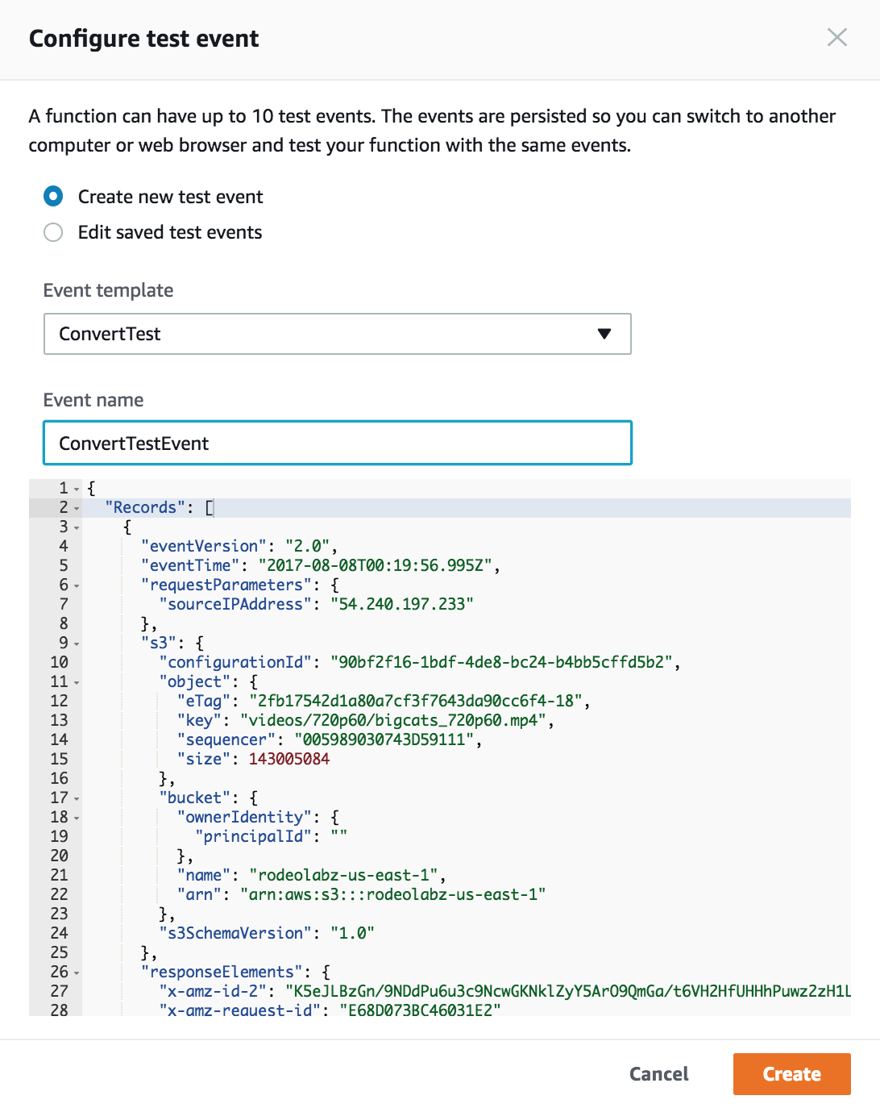This screenshot has height=1108, width=880.
Task: Close the Configure test event dialog
Action: pyautogui.click(x=837, y=37)
